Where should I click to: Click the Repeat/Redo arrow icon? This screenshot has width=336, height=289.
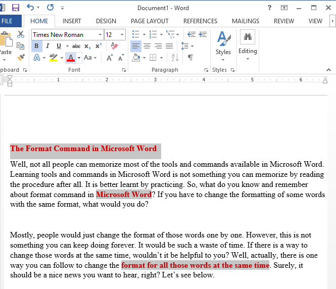coord(51,8)
